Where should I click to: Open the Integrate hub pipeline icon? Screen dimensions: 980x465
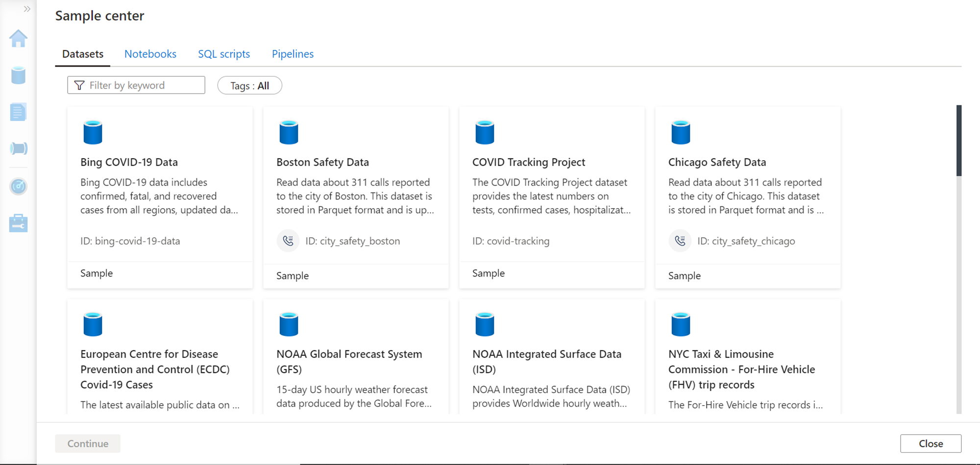[18, 148]
